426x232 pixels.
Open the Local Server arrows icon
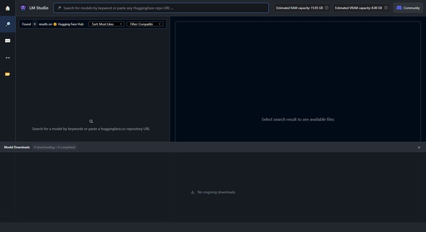(8, 58)
